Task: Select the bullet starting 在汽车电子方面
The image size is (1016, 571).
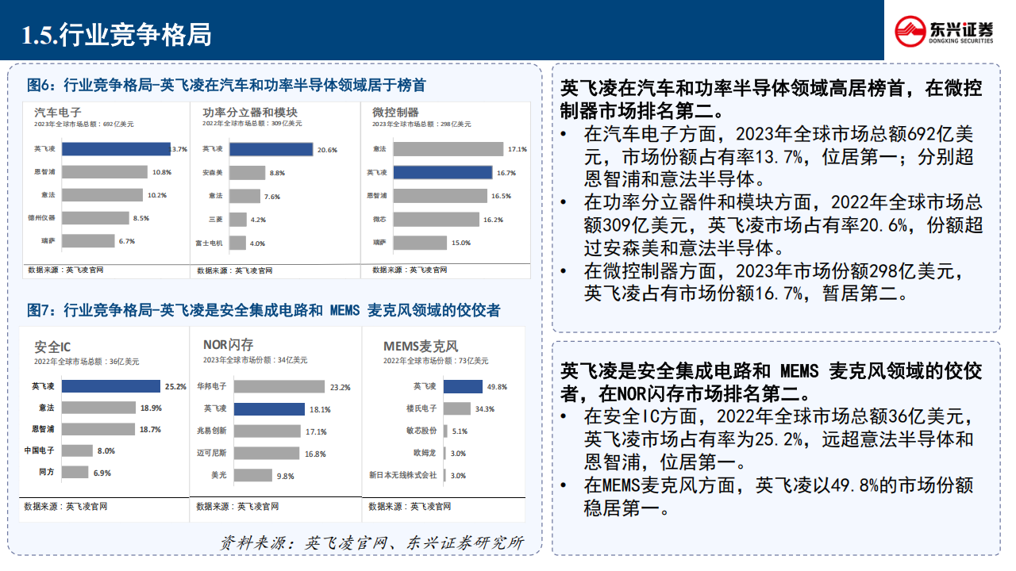Action: (779, 156)
